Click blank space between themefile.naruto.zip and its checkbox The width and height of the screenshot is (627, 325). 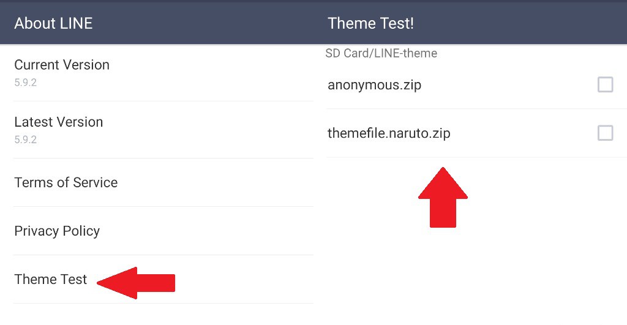tap(520, 133)
